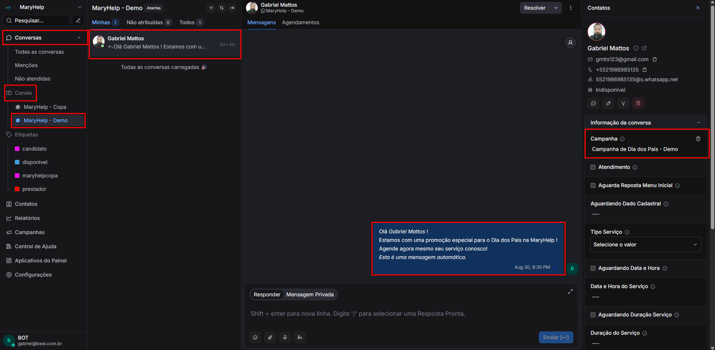Edit contact with the pencil icon
Image resolution: width=715 pixels, height=350 pixels.
(608, 103)
